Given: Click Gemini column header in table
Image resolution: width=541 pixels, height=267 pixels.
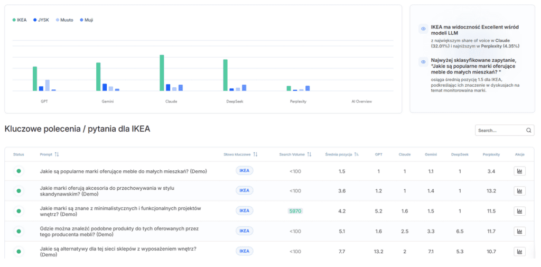Looking at the screenshot, I should coord(431,154).
